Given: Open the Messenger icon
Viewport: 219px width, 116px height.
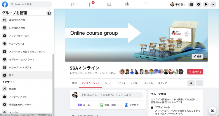Looking at the screenshot, I should click(199, 4).
